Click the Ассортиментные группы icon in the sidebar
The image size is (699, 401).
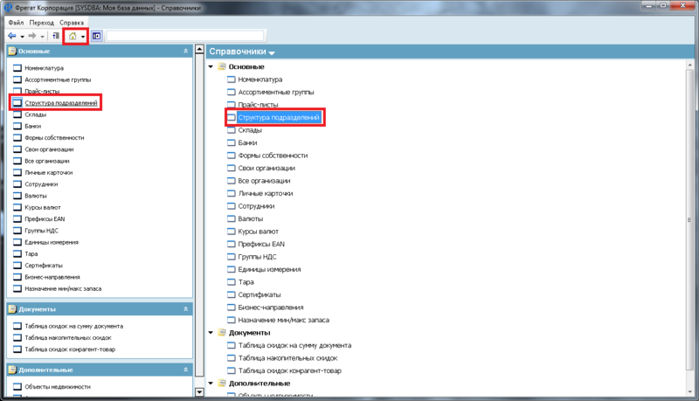(x=17, y=80)
